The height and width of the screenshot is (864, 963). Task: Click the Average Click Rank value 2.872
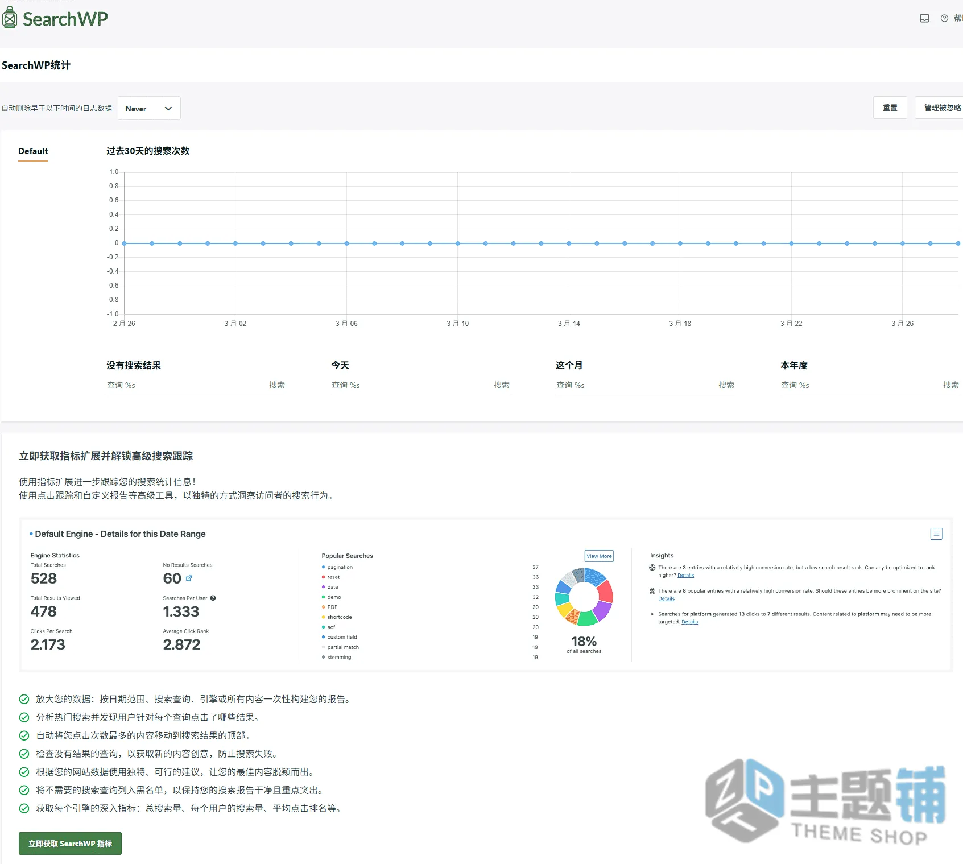[x=181, y=644]
